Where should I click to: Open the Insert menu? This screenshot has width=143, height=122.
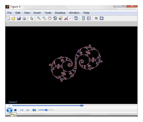coord(37,13)
